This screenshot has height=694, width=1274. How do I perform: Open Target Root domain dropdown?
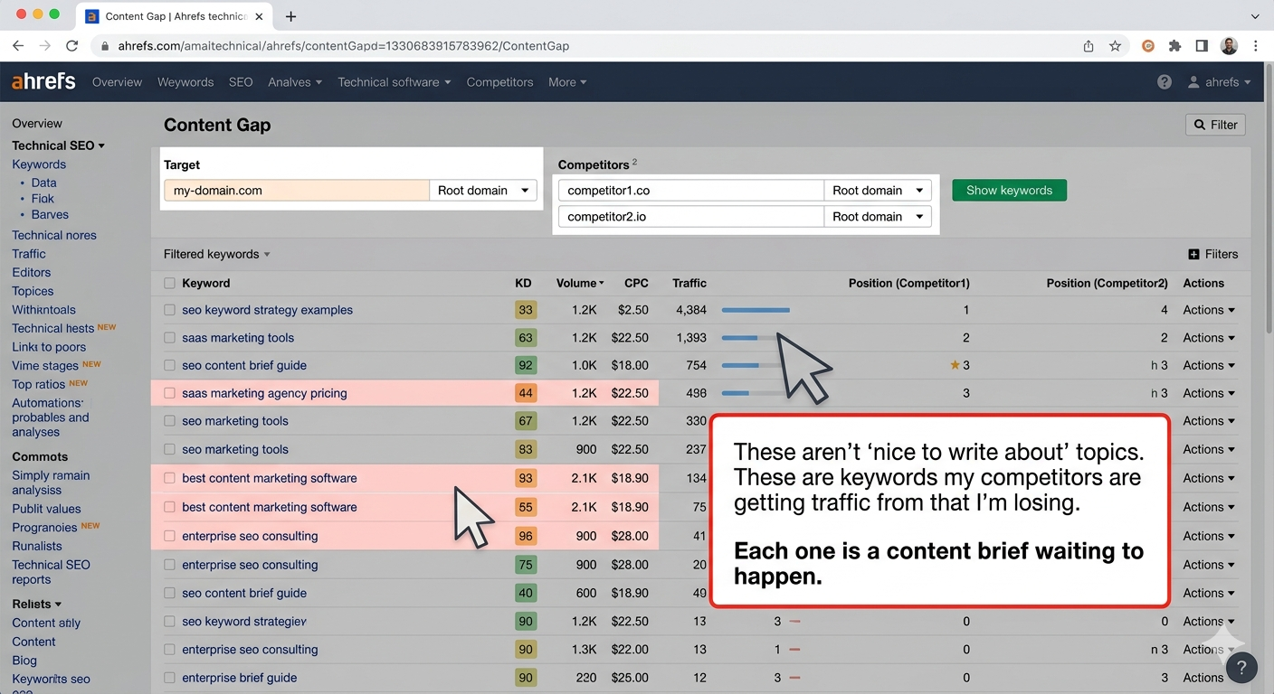pyautogui.click(x=483, y=191)
